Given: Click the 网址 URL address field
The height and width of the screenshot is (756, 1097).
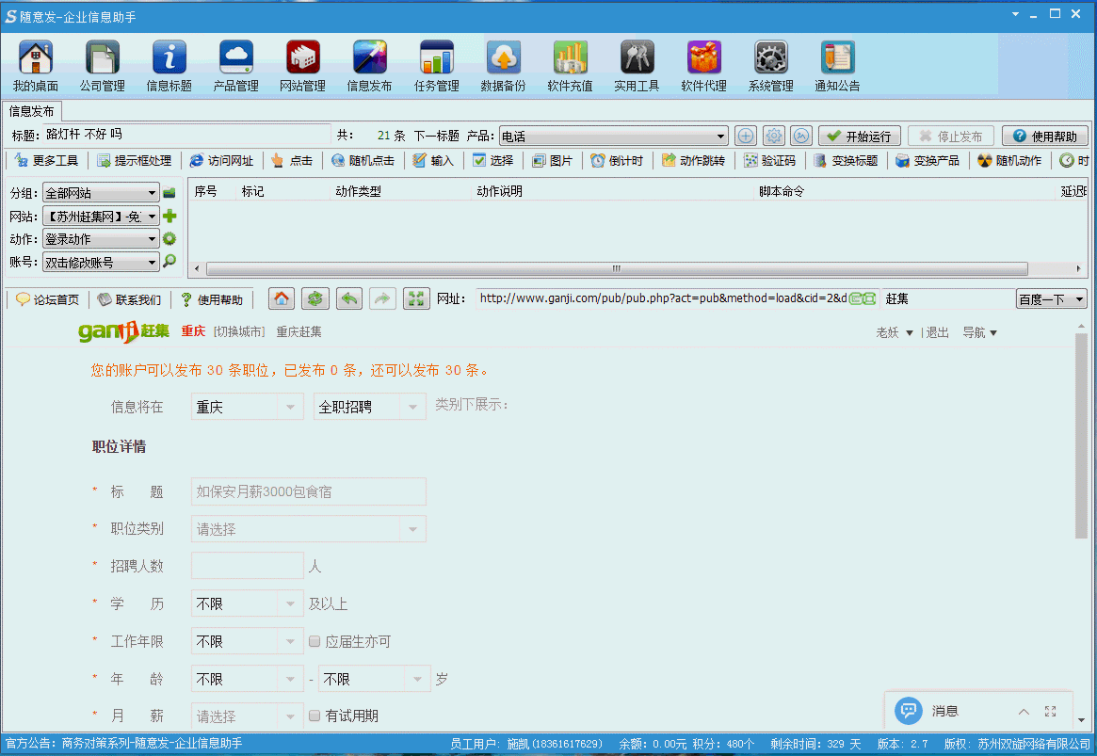Looking at the screenshot, I should click(x=663, y=298).
